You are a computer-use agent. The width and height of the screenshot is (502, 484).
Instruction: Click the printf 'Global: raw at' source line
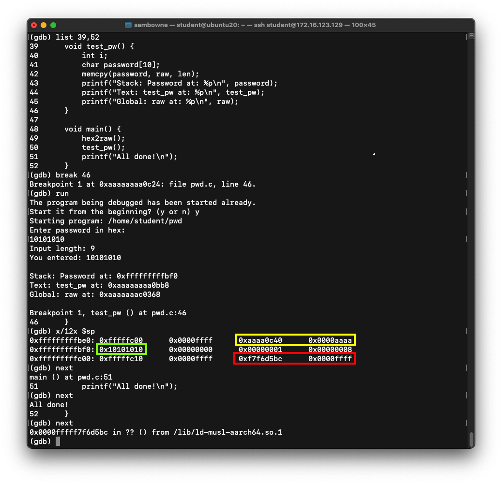[x=160, y=102]
